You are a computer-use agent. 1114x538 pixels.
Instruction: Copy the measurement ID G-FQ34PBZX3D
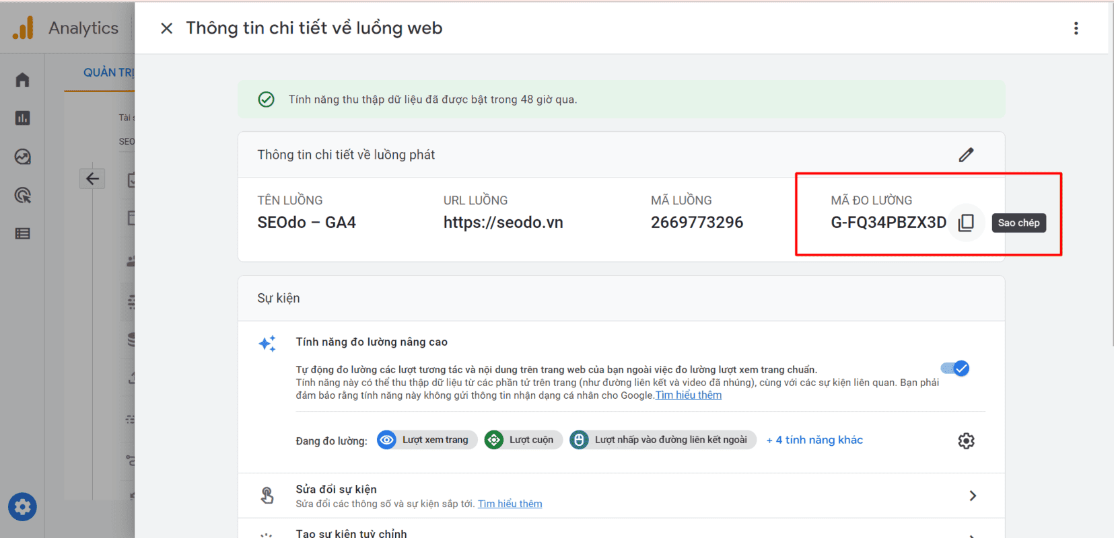click(x=966, y=223)
